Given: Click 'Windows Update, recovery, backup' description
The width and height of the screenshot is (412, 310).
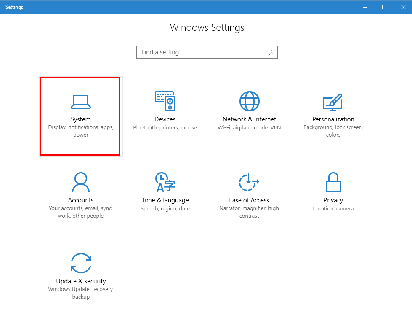Looking at the screenshot, I should [81, 293].
